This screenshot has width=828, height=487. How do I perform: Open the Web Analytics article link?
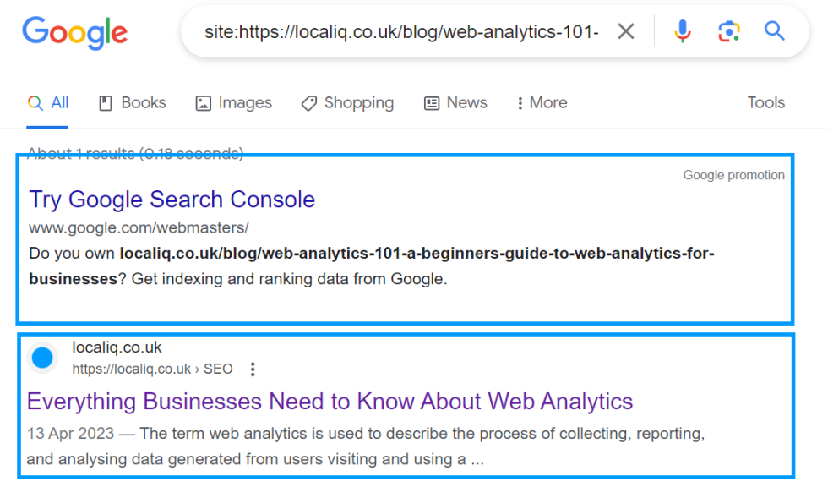(330, 401)
